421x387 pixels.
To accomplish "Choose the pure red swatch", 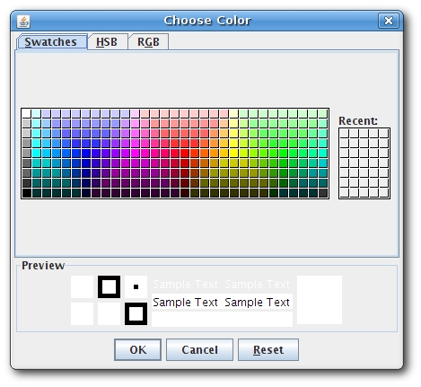I will click(185, 153).
